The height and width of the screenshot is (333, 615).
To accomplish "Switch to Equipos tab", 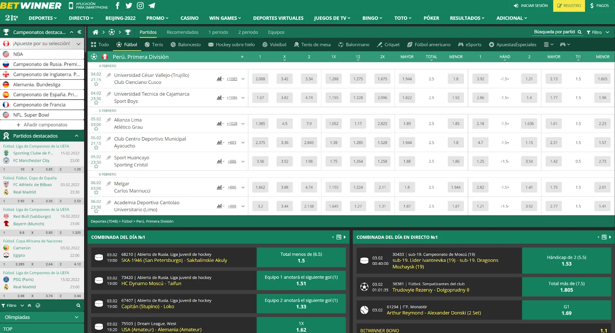I will [x=276, y=32].
